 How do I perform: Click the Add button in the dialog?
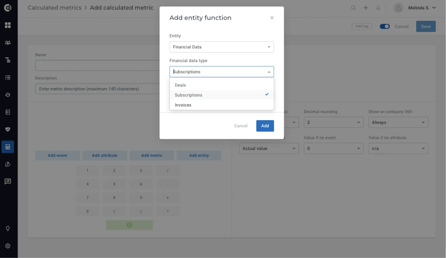265,126
